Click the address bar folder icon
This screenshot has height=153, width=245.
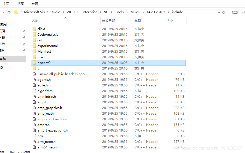pyautogui.click(x=16, y=12)
